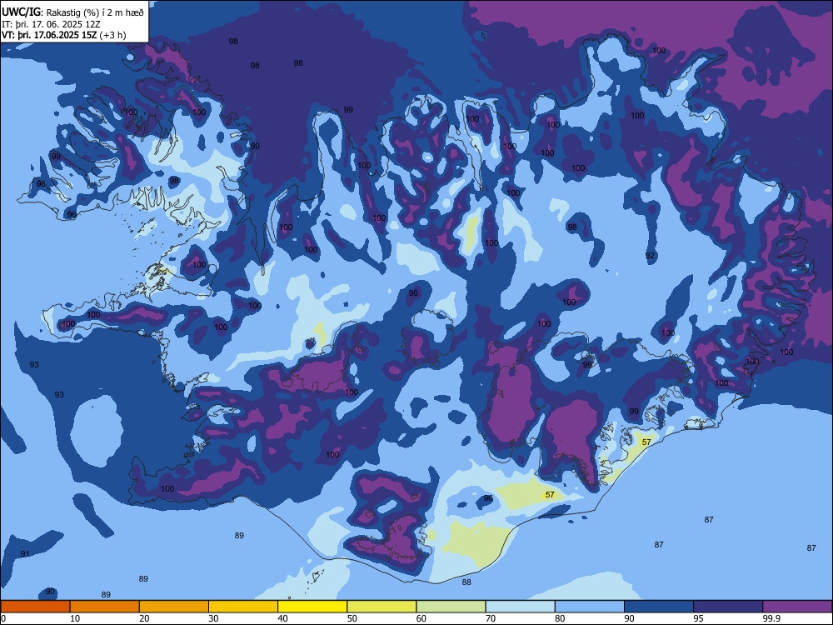Click the pale blue 70–80 legend swatch
Image resolution: width=833 pixels, height=625 pixels.
(x=521, y=607)
